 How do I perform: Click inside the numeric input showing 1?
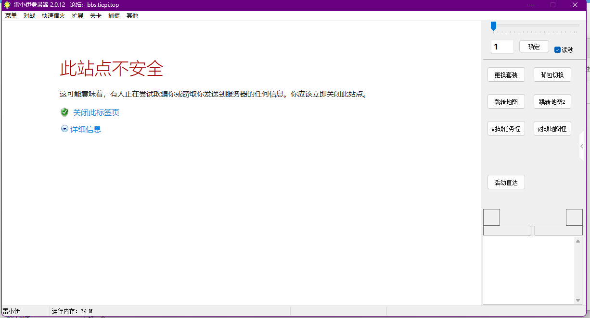point(502,46)
